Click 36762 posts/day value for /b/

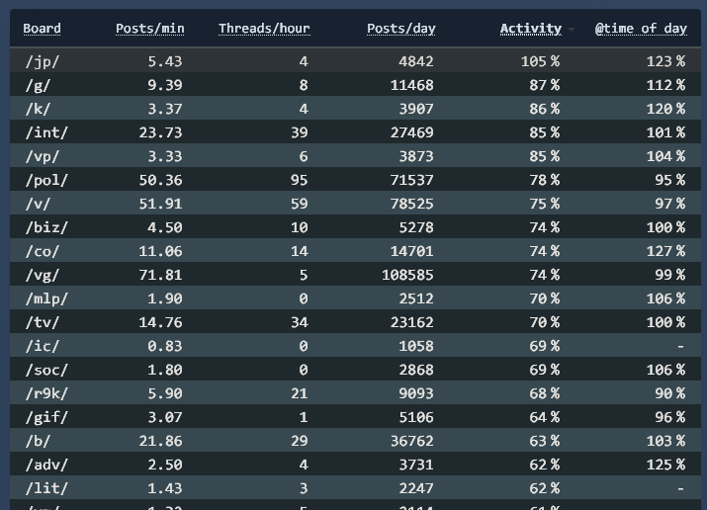point(411,441)
